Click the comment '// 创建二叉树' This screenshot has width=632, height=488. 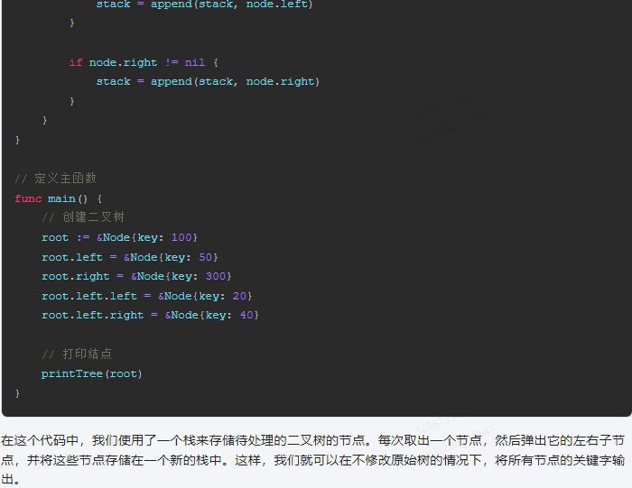83,217
